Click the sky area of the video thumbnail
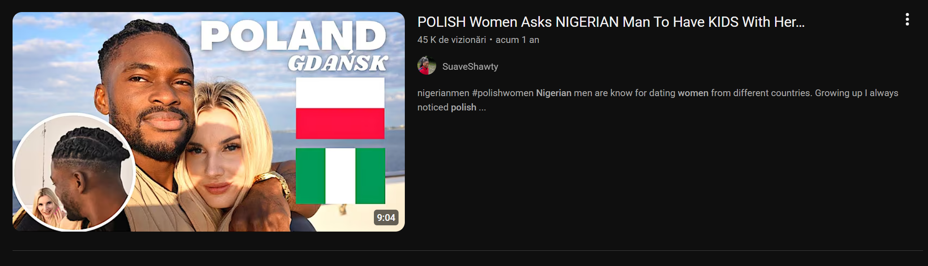 54,54
